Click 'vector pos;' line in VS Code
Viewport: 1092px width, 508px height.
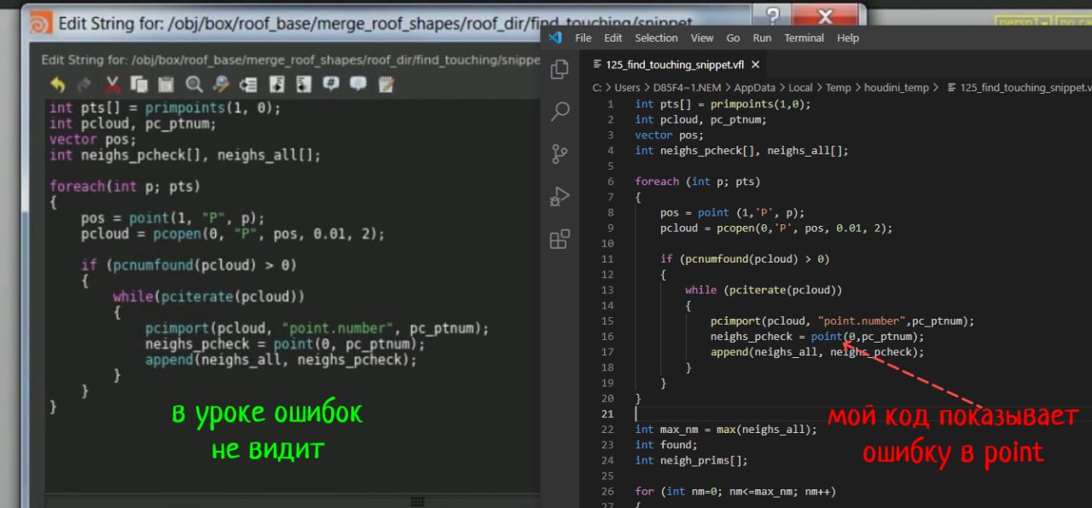pyautogui.click(x=669, y=135)
